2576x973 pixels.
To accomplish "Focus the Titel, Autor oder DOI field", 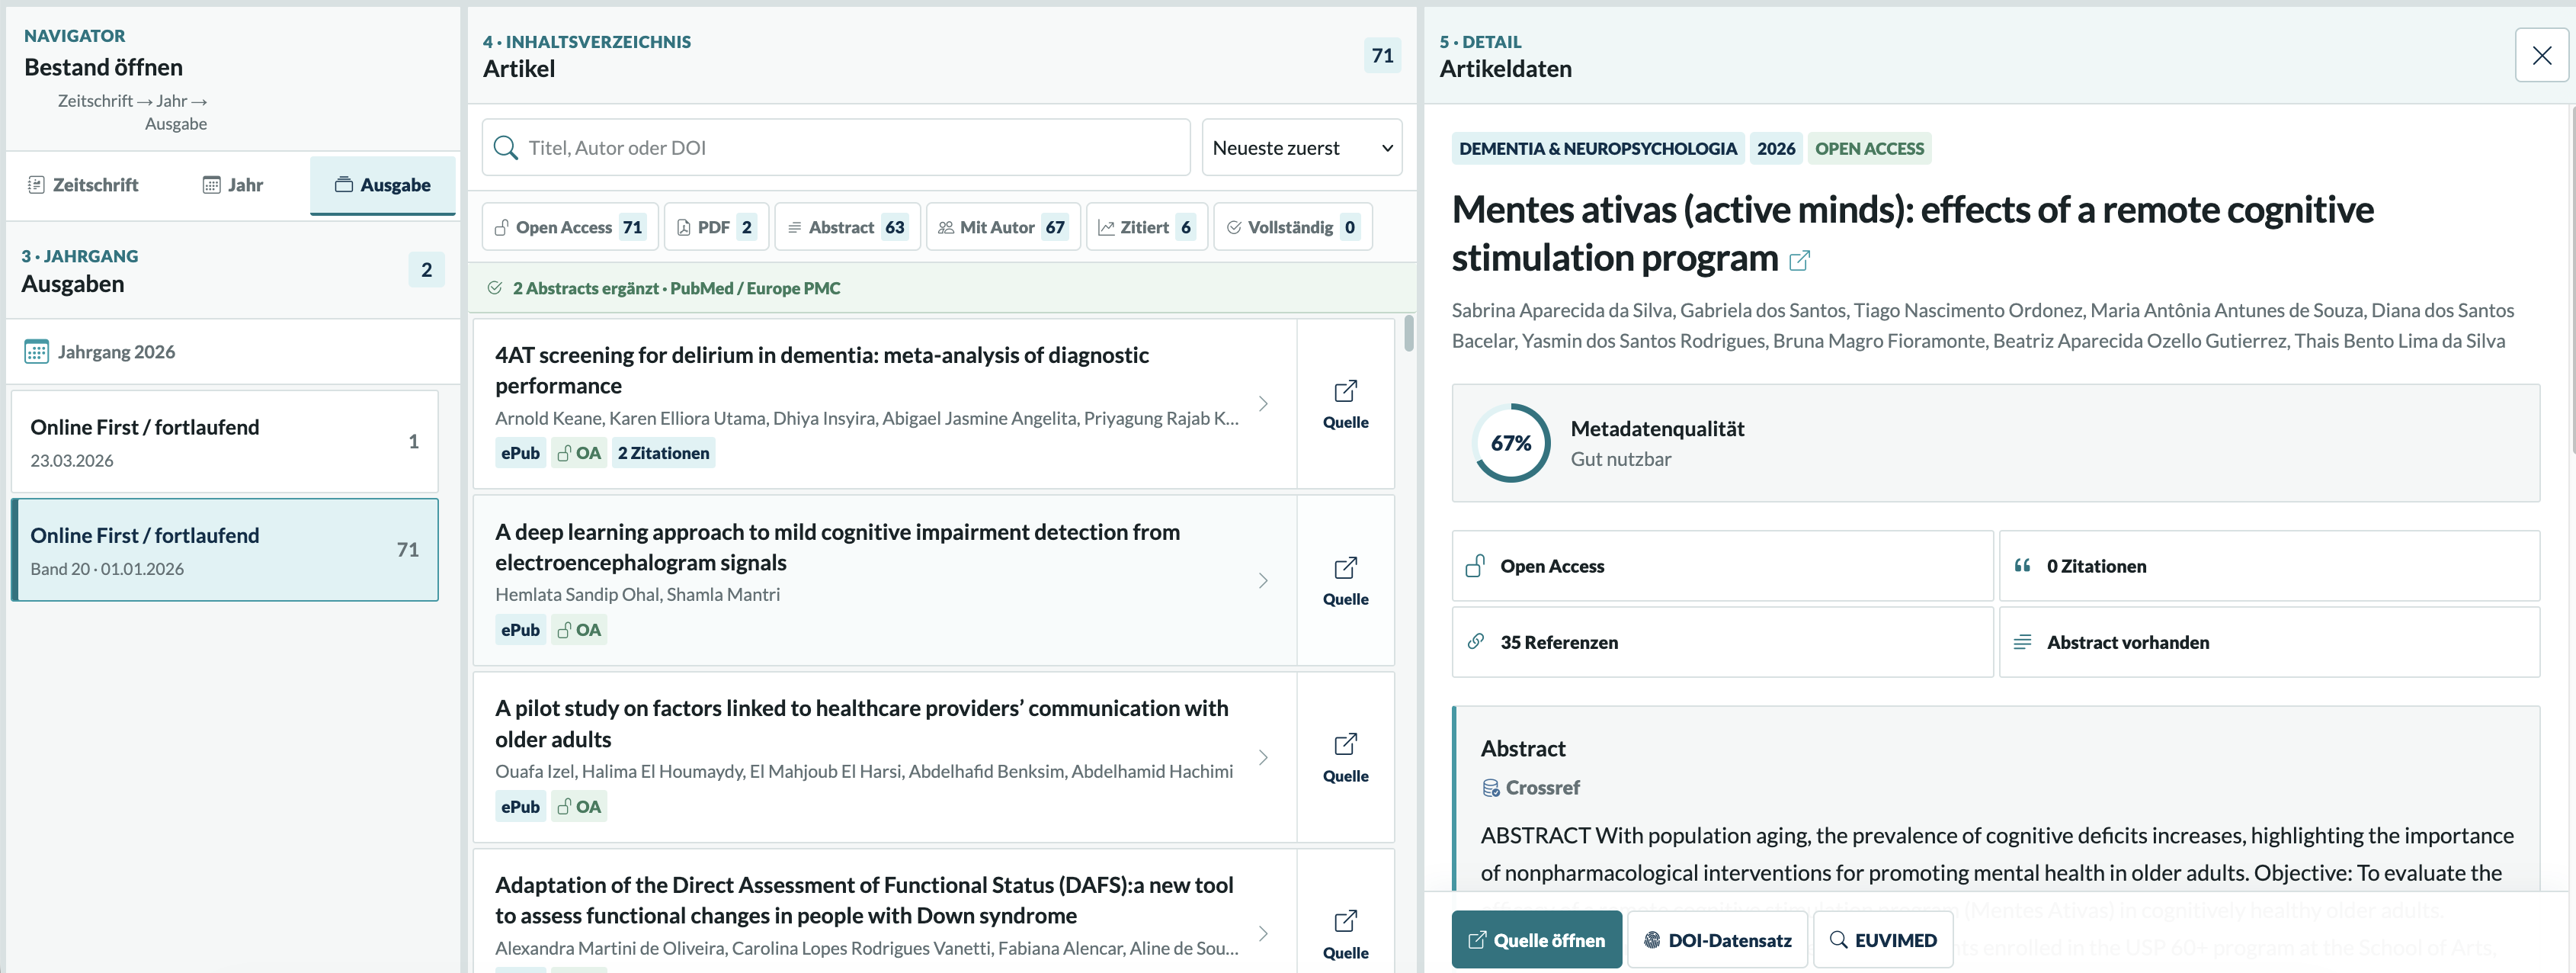I will click(836, 148).
